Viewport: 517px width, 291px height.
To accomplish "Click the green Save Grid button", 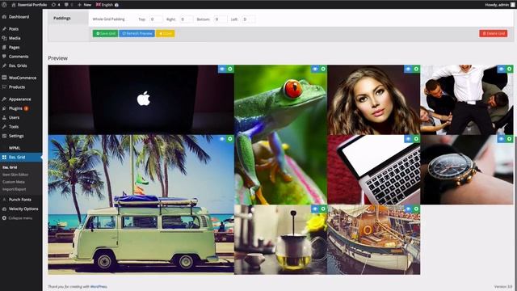I will click(105, 33).
